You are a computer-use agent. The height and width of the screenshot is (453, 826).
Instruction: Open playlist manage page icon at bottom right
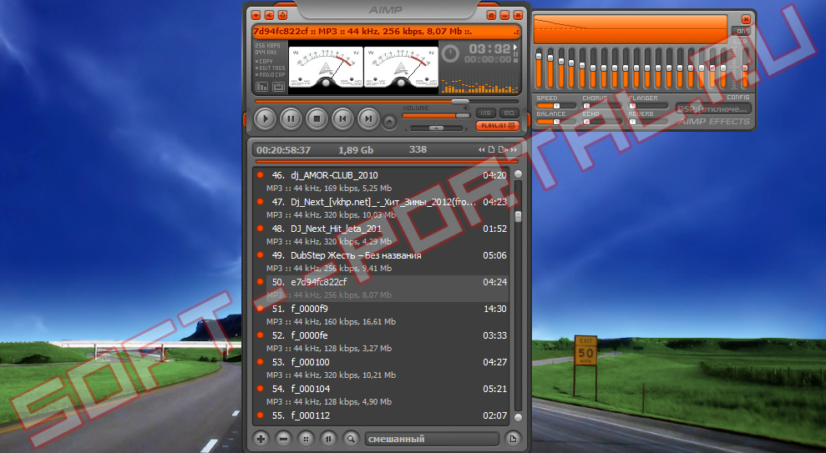pyautogui.click(x=513, y=439)
